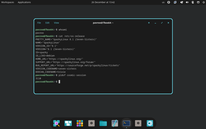Close the terminal window
Image resolution: width=206 pixels, height=129 pixels.
(168, 23)
